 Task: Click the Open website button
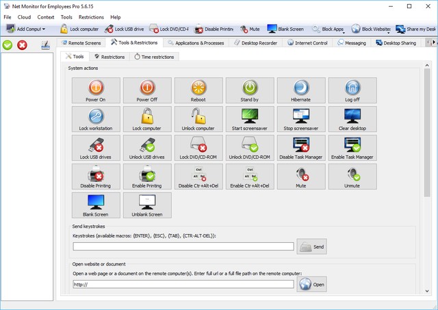coord(312,284)
